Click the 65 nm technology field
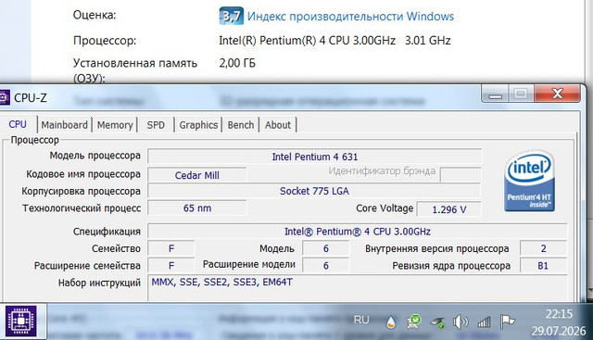This screenshot has height=340, width=593. coord(197,208)
